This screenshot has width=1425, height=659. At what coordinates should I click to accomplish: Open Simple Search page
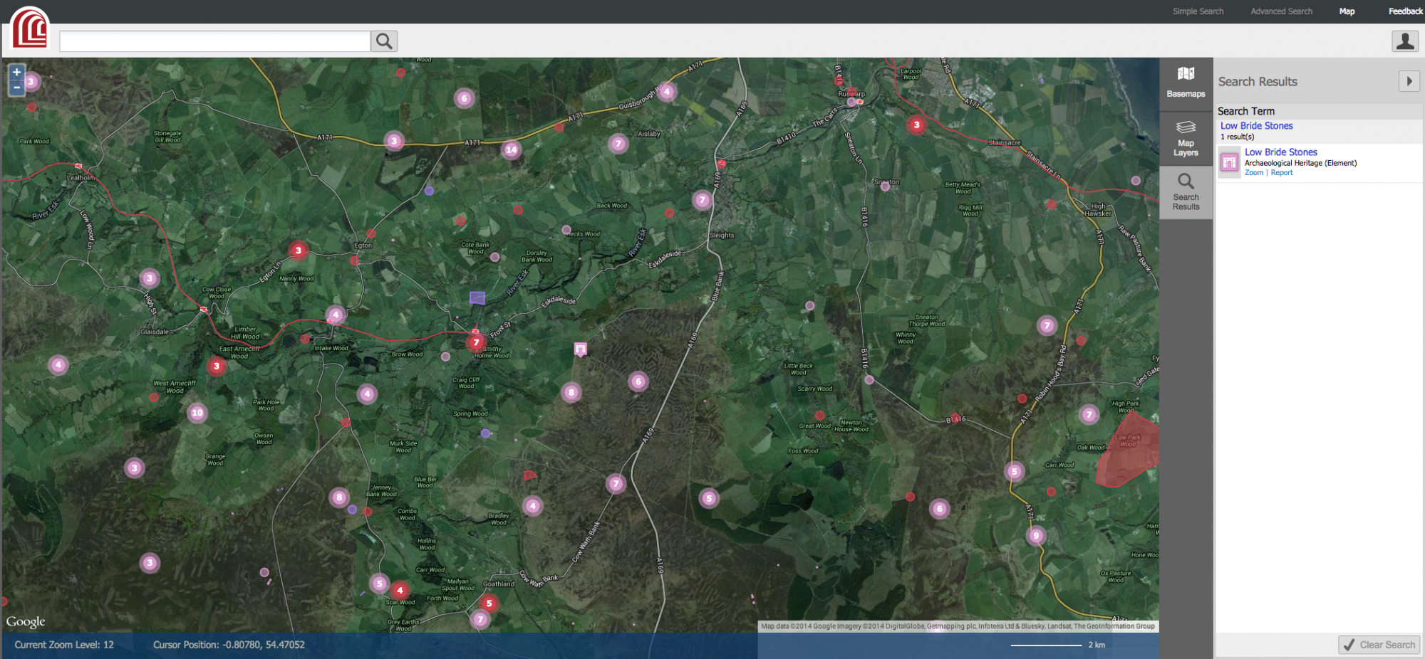point(1198,11)
